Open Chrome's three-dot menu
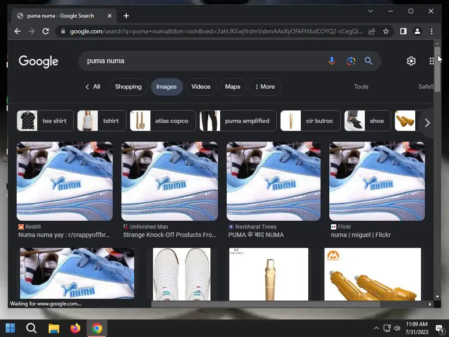The image size is (449, 337). tap(431, 31)
